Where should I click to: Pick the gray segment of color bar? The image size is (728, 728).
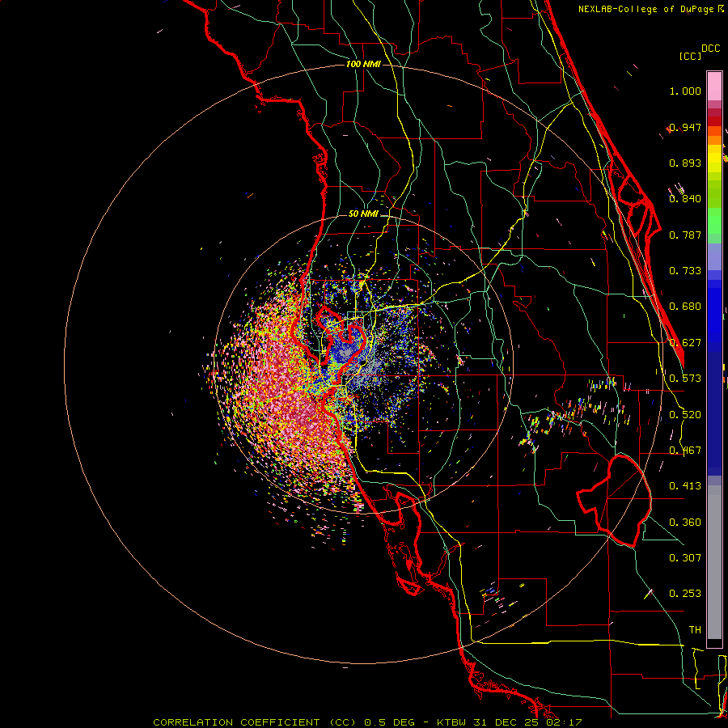[x=714, y=562]
